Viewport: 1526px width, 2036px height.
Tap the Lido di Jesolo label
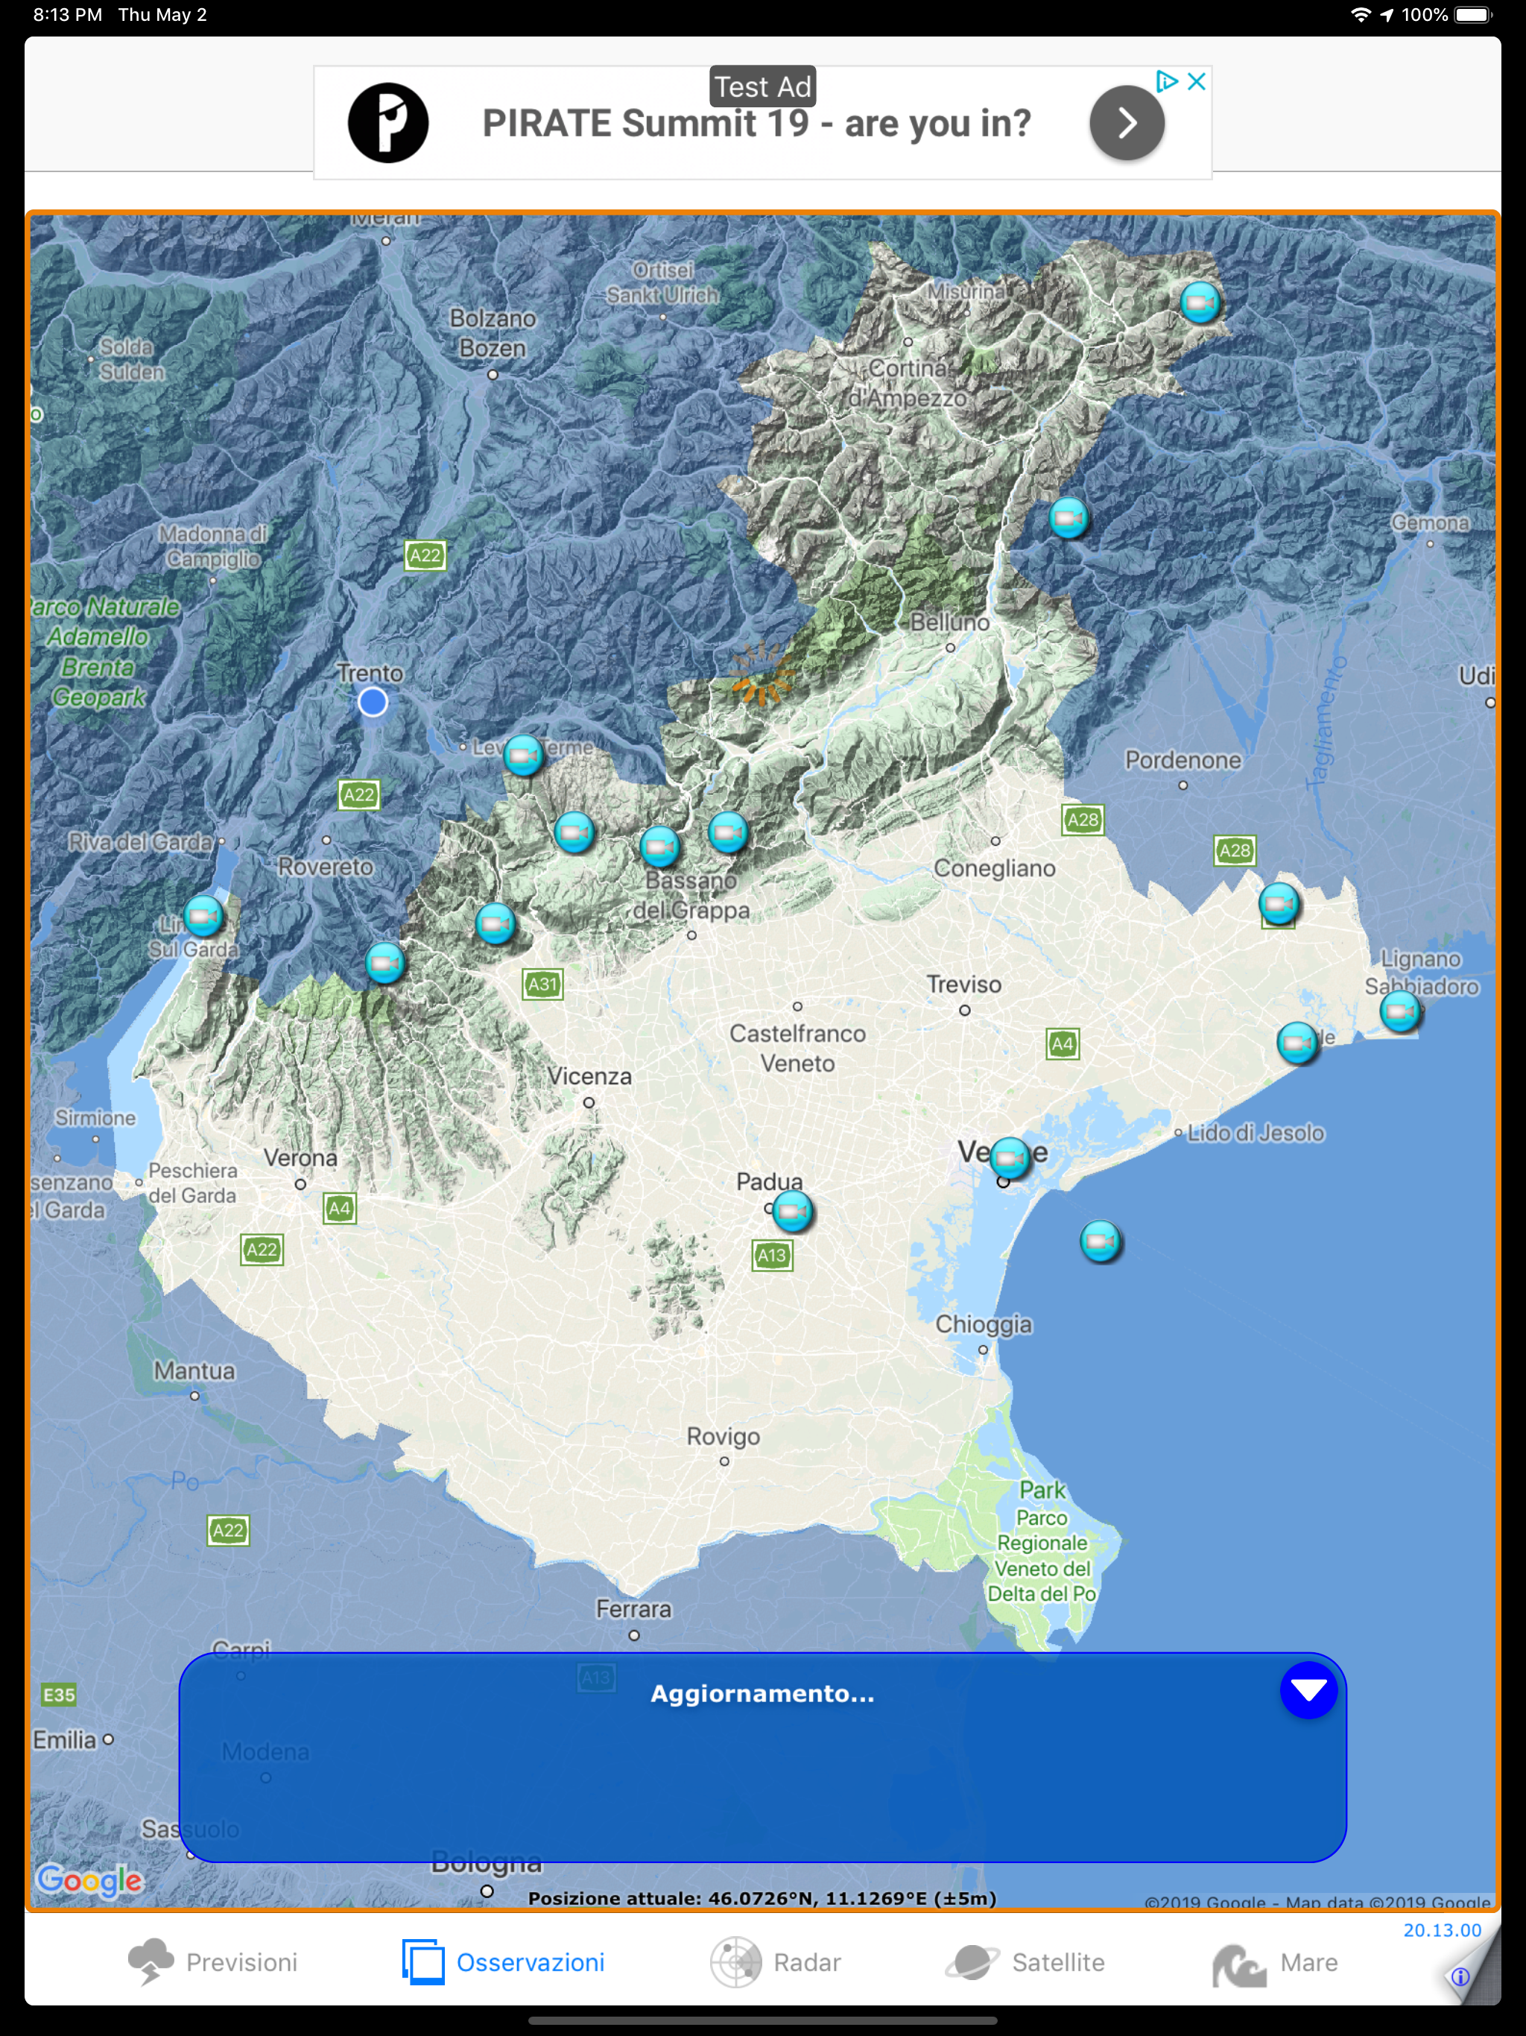(1256, 1133)
